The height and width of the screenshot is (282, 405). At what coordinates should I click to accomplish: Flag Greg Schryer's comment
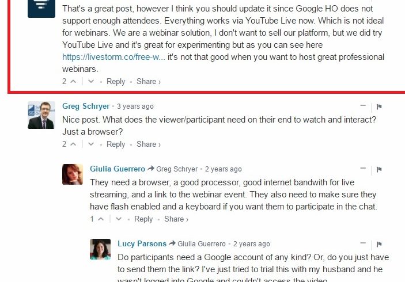point(379,106)
